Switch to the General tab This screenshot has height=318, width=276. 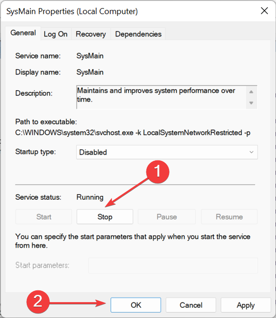pyautogui.click(x=23, y=33)
